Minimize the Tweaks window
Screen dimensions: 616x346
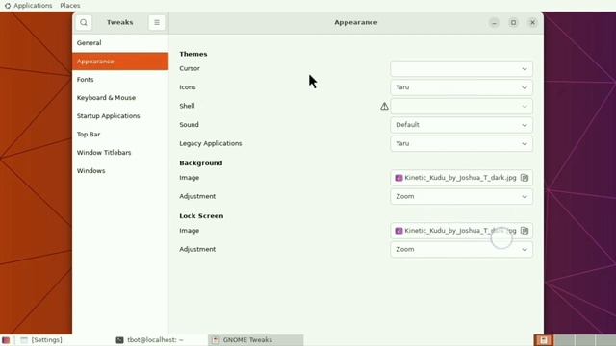tap(494, 23)
